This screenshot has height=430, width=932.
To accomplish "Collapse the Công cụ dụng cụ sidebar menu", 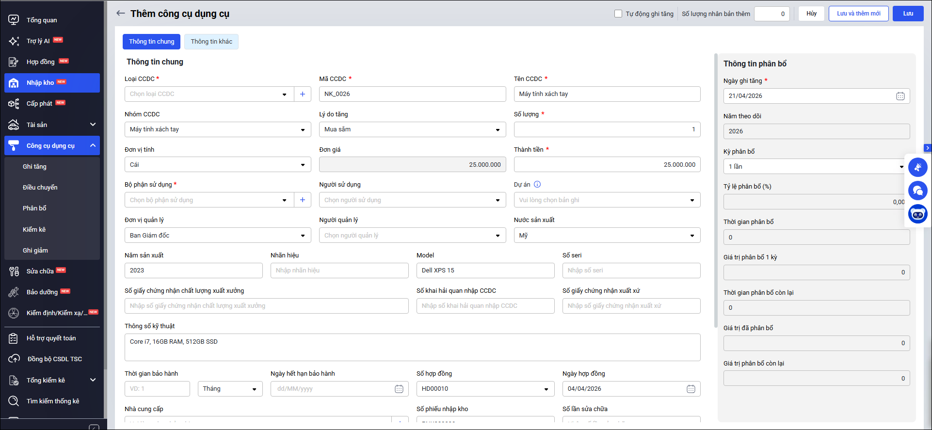I will pos(93,145).
